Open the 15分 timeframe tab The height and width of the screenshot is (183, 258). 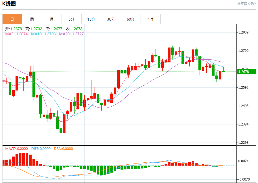[x=91, y=19]
